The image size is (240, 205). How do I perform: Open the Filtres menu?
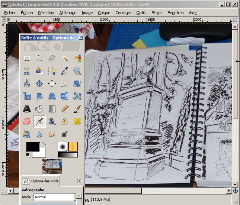pos(157,13)
